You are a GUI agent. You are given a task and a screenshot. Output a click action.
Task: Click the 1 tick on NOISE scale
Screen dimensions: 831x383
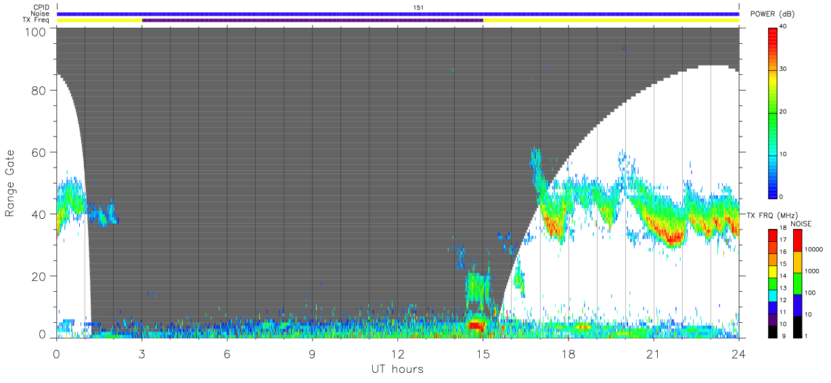click(807, 336)
